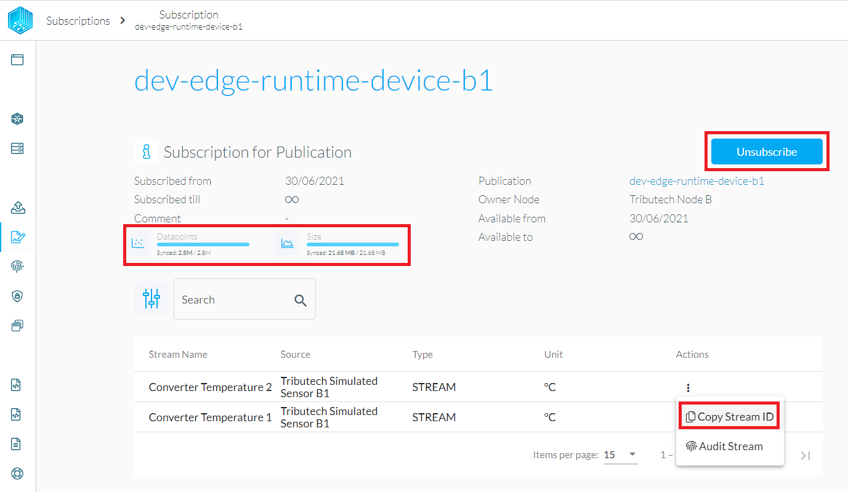Click the Subscription for Publication heading
848x492 pixels.
click(258, 152)
